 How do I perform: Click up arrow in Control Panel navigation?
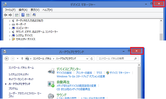(22, 59)
